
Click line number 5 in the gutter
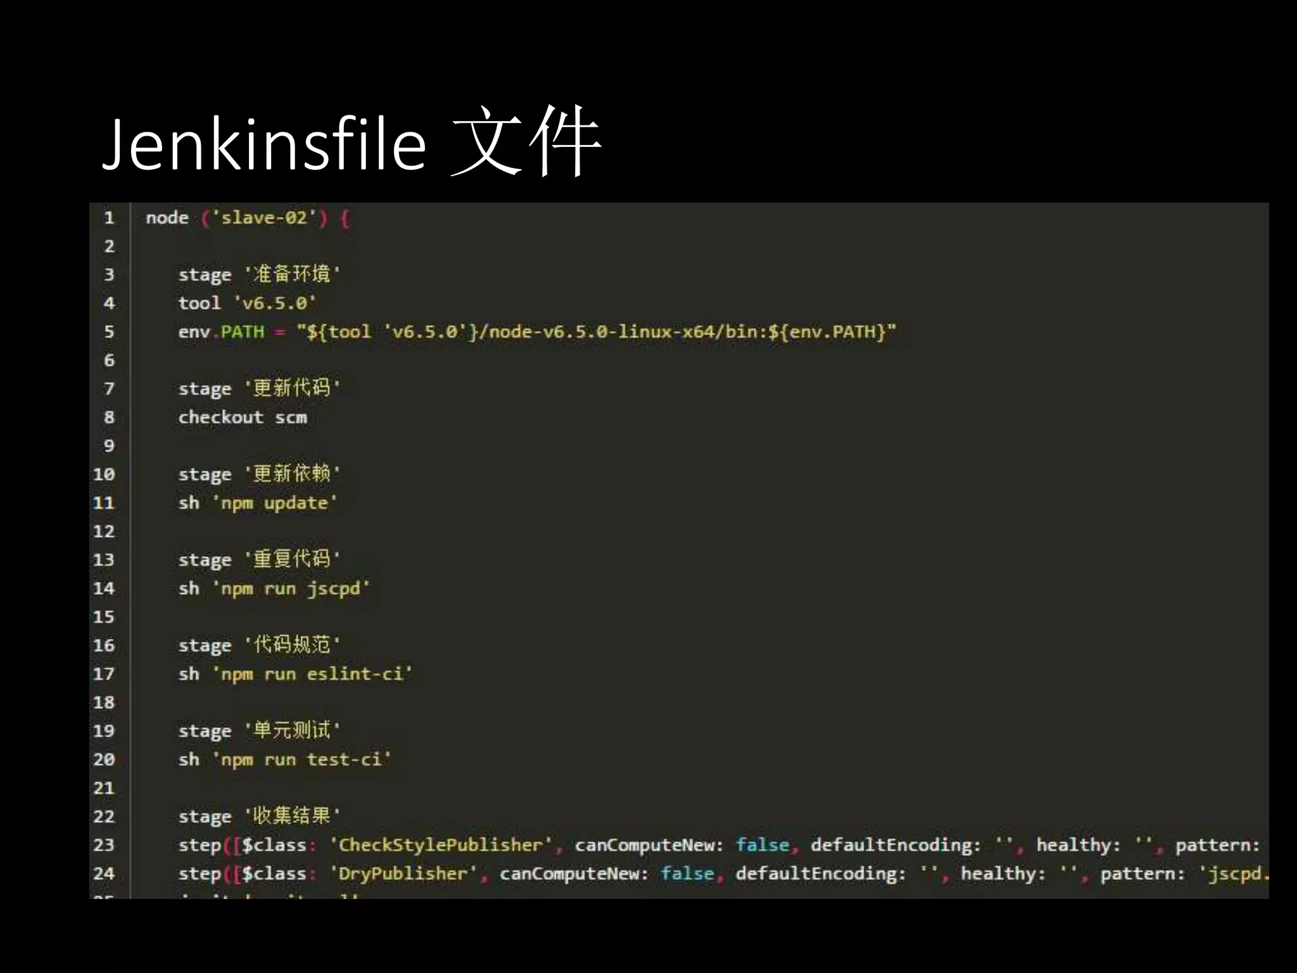click(109, 331)
